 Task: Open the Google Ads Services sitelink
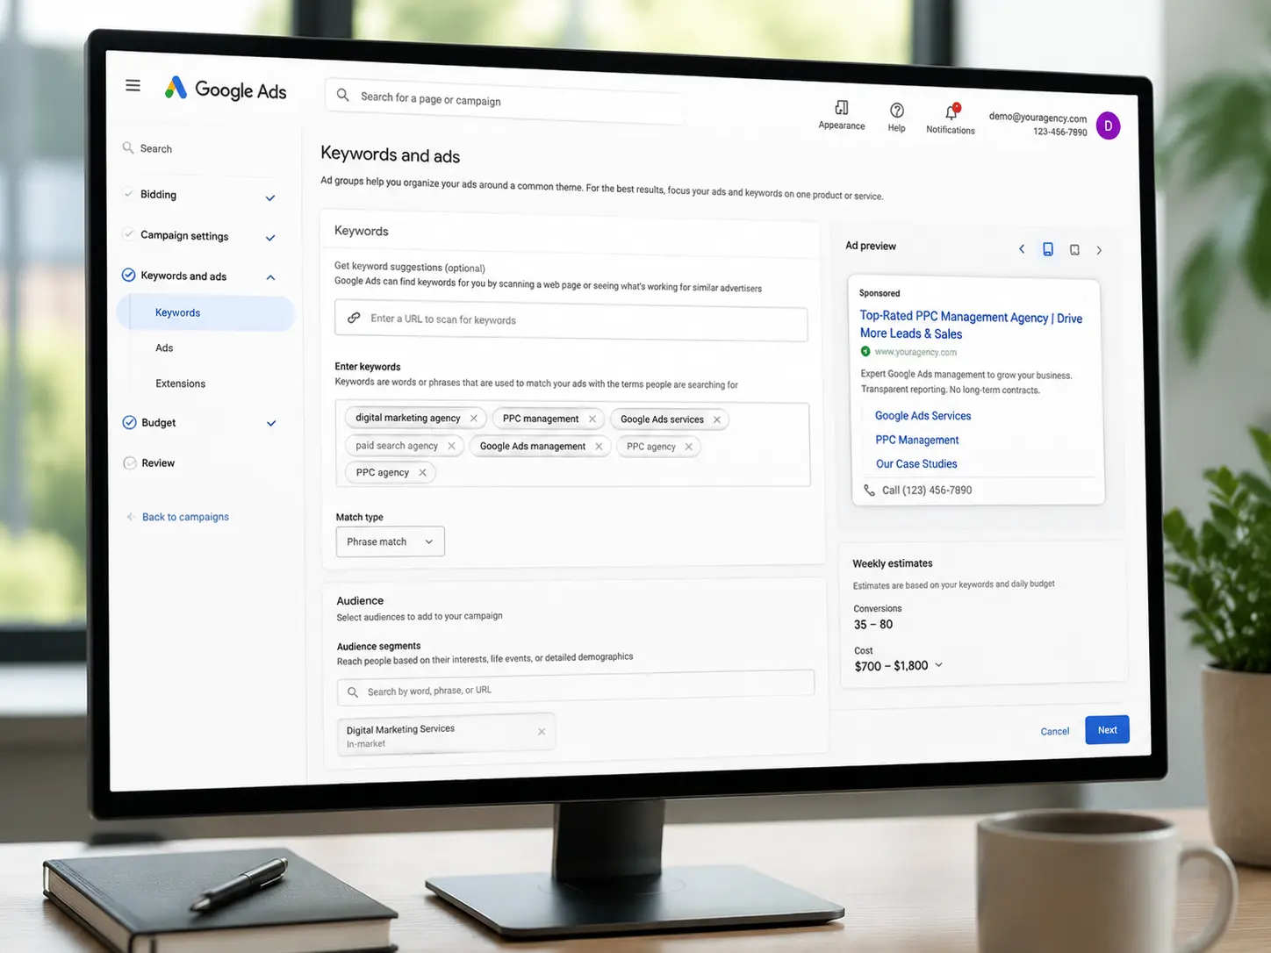point(923,416)
